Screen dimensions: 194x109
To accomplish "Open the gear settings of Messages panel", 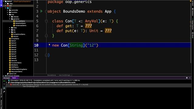I will pyautogui.click(x=187, y=78).
